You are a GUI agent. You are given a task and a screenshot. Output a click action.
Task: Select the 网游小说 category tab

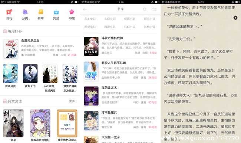pos(110,27)
